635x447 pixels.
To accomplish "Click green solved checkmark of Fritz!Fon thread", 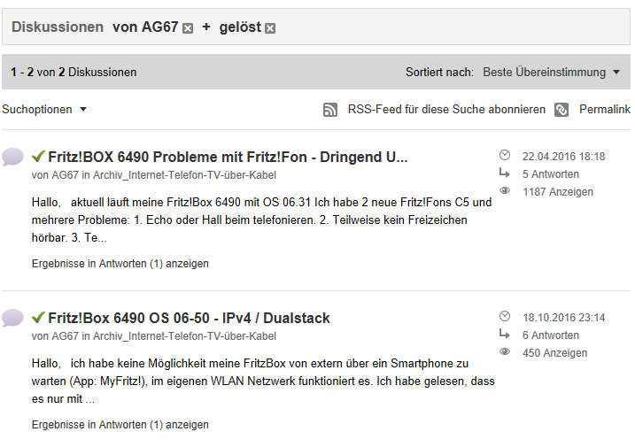I will pyautogui.click(x=38, y=157).
